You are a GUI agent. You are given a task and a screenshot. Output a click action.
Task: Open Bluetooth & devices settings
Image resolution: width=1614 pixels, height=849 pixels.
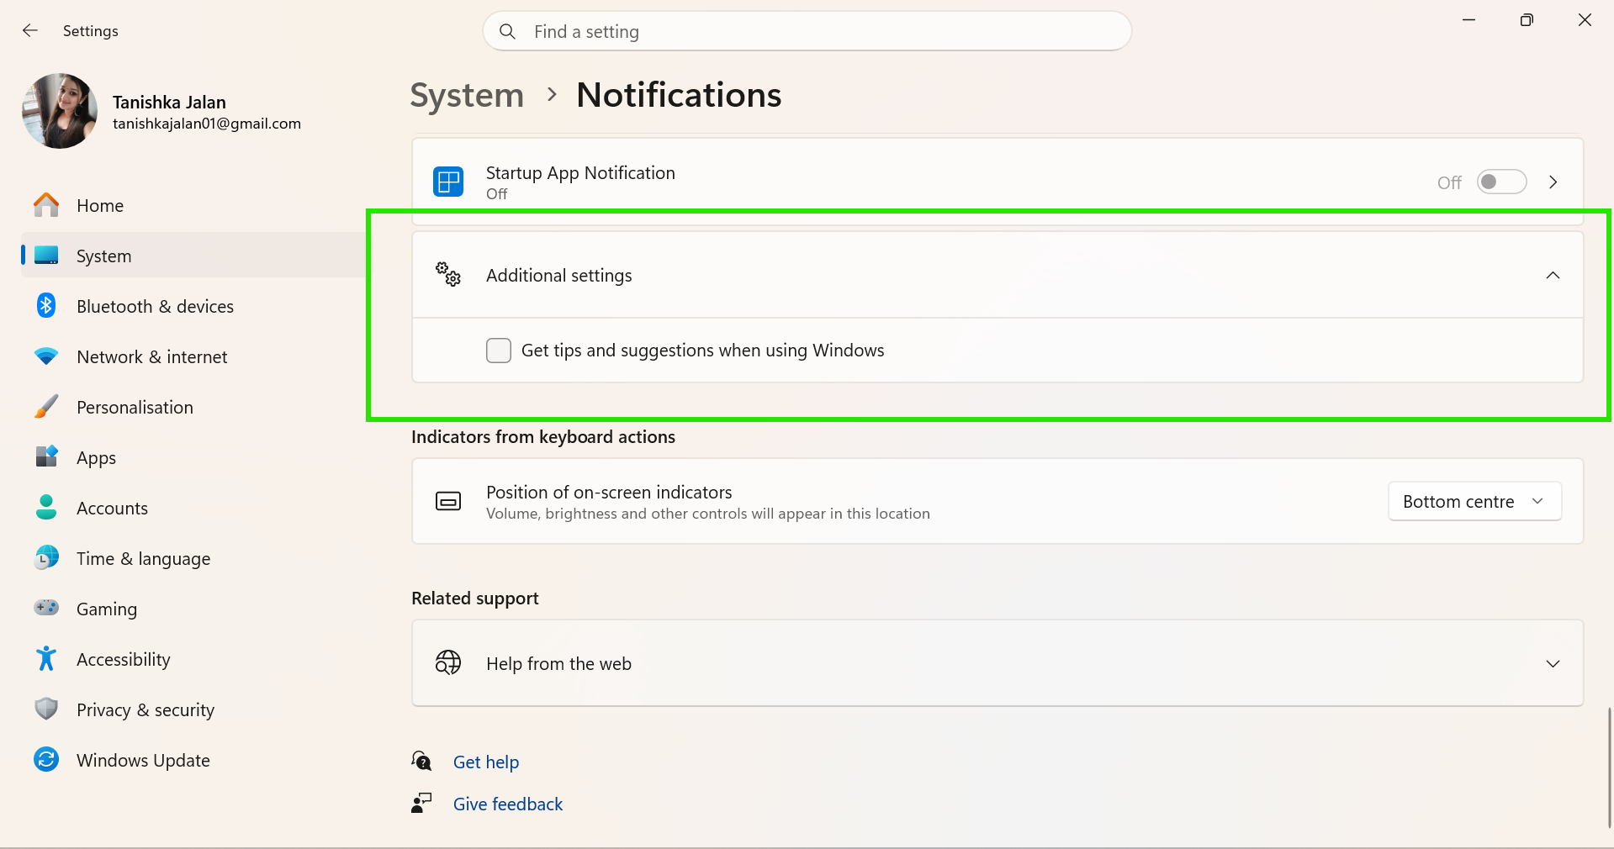click(x=194, y=306)
